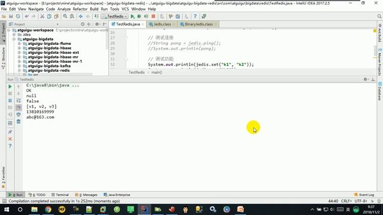The height and width of the screenshot is (215, 383).
Task: Click the Copy icon in toolbar
Action: [x=49, y=16]
